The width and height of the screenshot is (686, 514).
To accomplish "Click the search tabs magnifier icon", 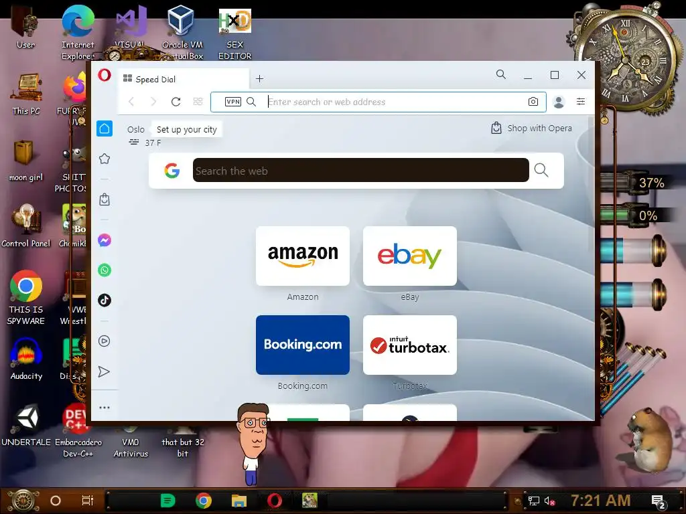I will 501,75.
